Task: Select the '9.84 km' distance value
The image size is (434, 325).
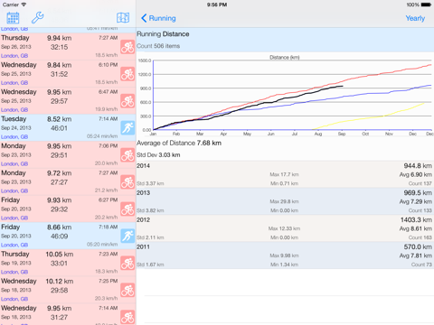Action: 60,65
